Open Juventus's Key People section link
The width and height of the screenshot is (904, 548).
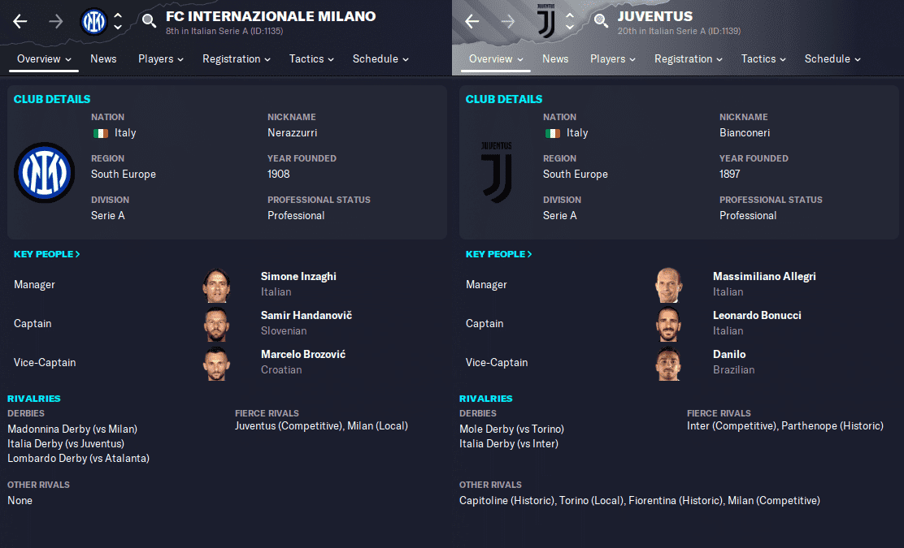click(x=498, y=254)
